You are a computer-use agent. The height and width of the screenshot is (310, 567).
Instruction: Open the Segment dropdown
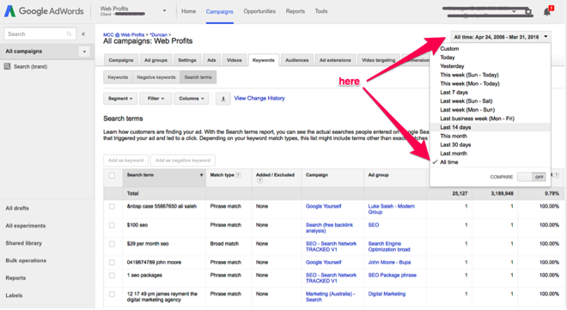(x=120, y=98)
